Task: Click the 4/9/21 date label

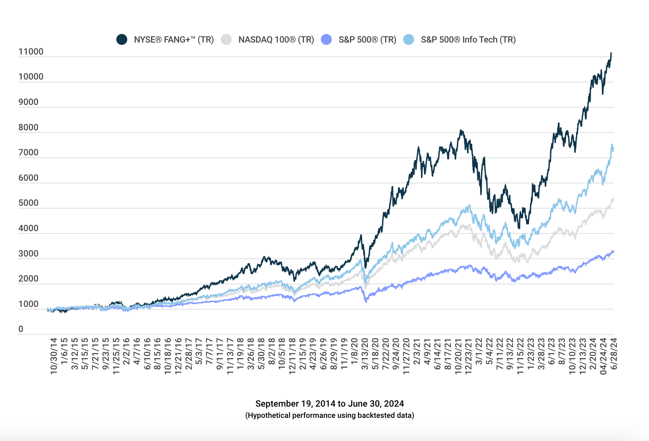Action: point(427,351)
